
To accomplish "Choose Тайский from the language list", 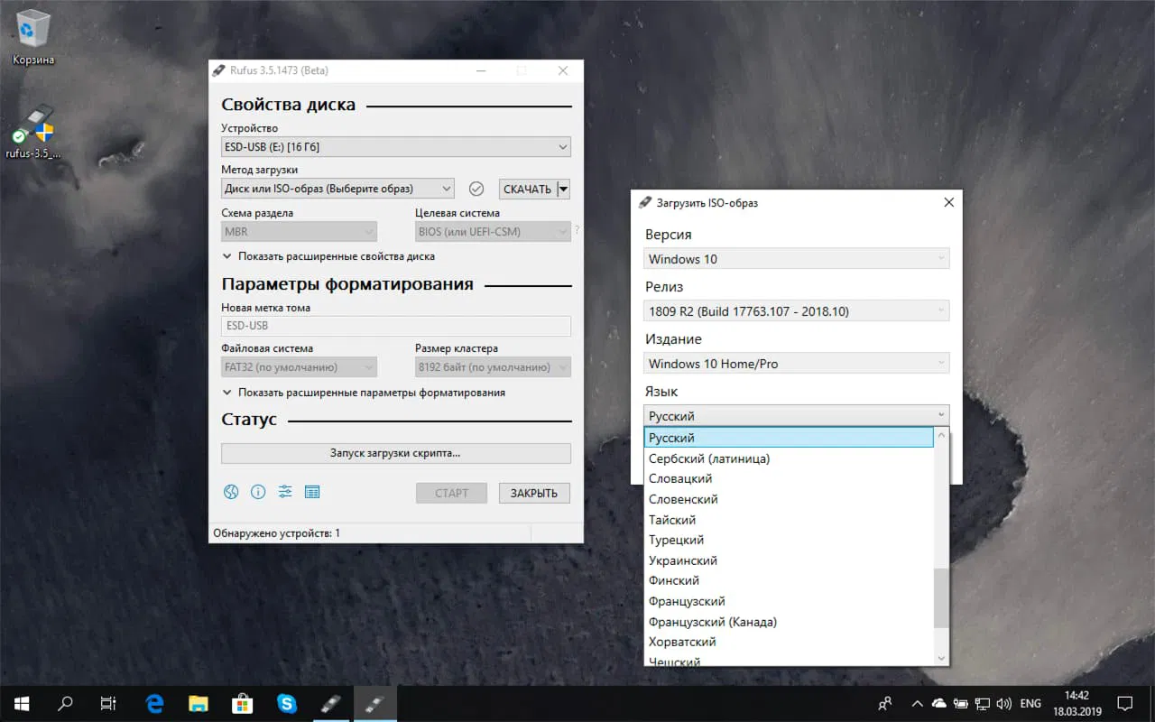I will click(789, 520).
